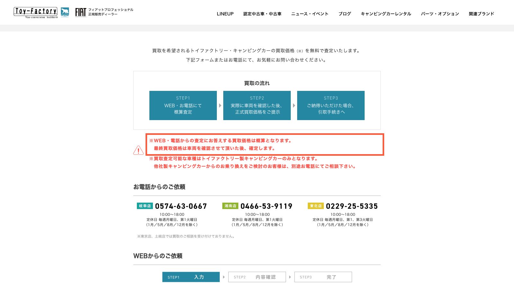Open キャンピングカーレンタル in navigation
Image resolution: width=514 pixels, height=289 pixels.
click(386, 14)
